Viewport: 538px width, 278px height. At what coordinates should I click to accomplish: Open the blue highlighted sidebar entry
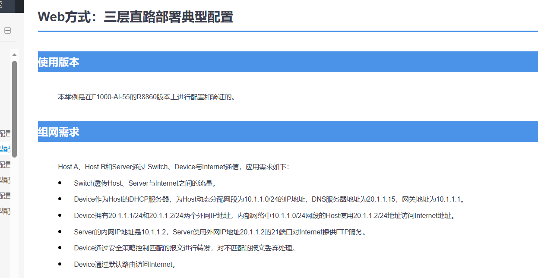tap(5, 149)
